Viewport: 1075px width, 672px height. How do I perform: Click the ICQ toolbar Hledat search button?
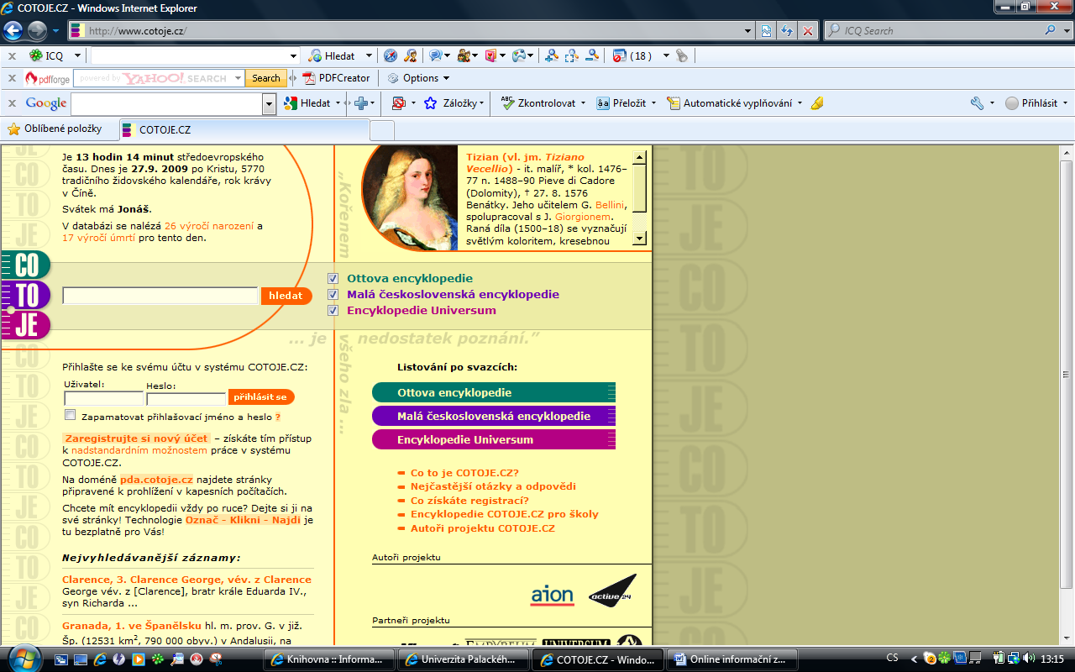tap(332, 55)
